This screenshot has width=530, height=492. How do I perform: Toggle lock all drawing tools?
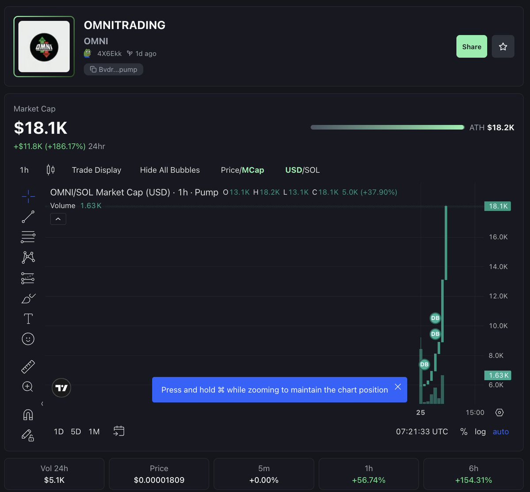coord(28,435)
